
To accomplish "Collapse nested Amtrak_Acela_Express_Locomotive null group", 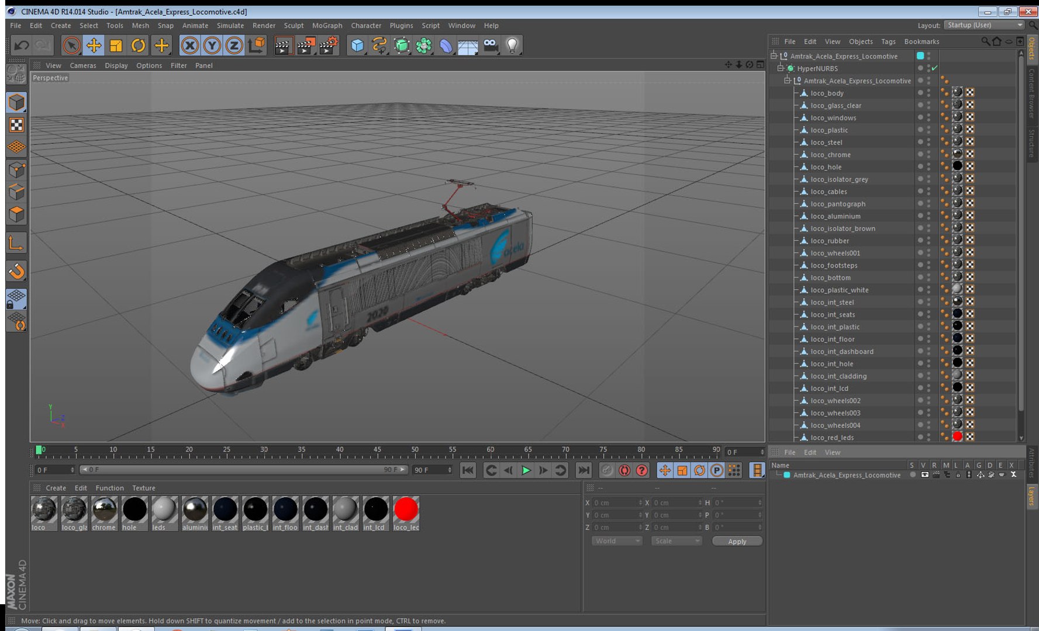I will click(x=787, y=81).
